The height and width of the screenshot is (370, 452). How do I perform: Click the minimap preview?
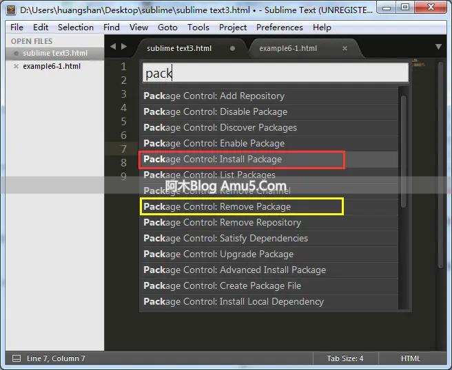coord(418,63)
